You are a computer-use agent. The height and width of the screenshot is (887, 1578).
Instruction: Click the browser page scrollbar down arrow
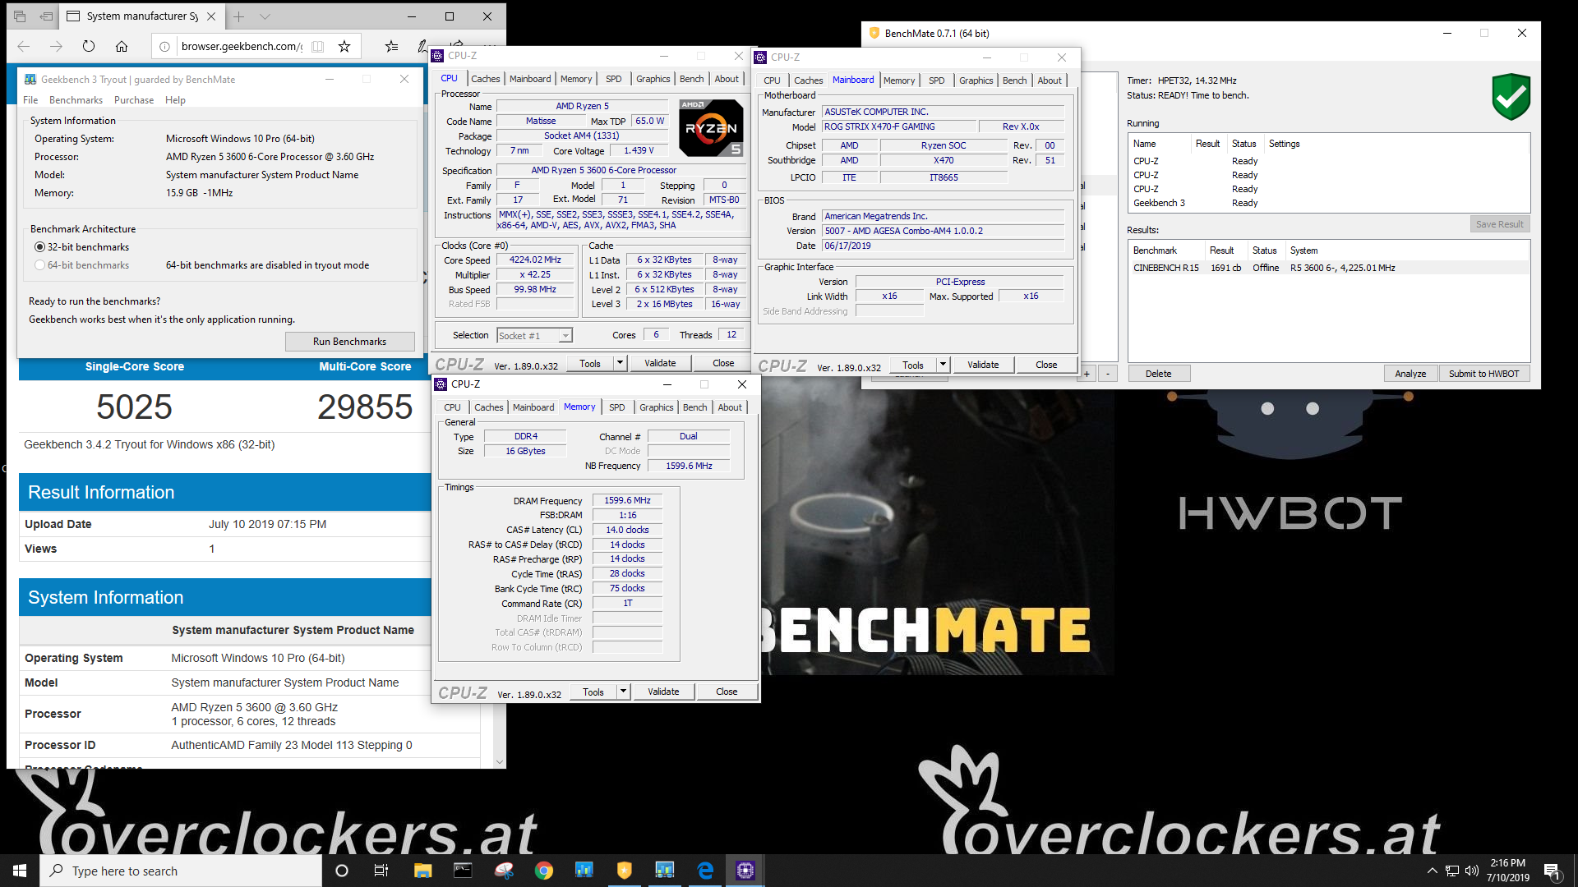[499, 761]
